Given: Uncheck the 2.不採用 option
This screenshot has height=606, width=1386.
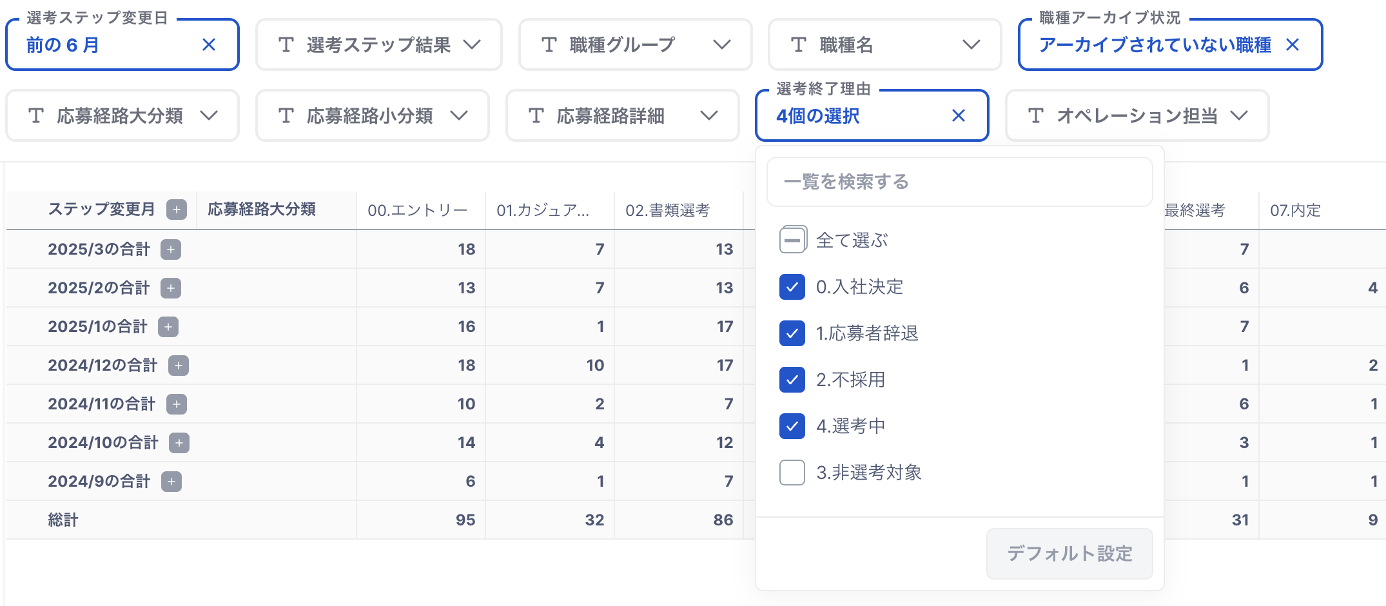Looking at the screenshot, I should [x=792, y=380].
